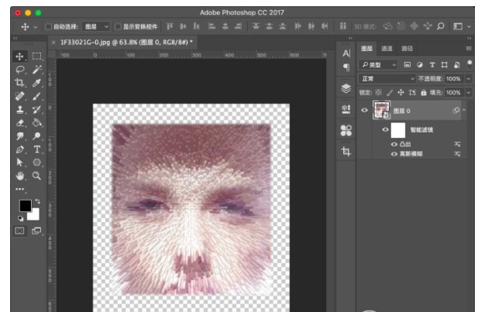Open the 正常 blend mode dropdown
478x312 pixels.
click(x=387, y=79)
